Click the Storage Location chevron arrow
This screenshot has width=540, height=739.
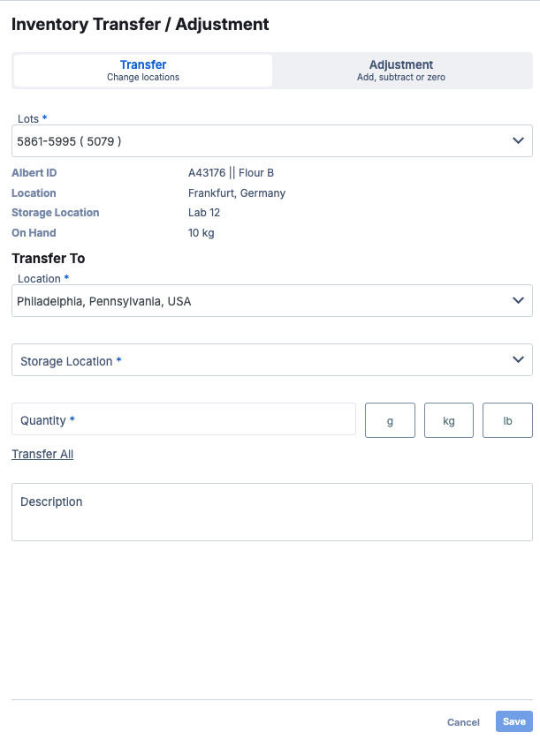[518, 359]
